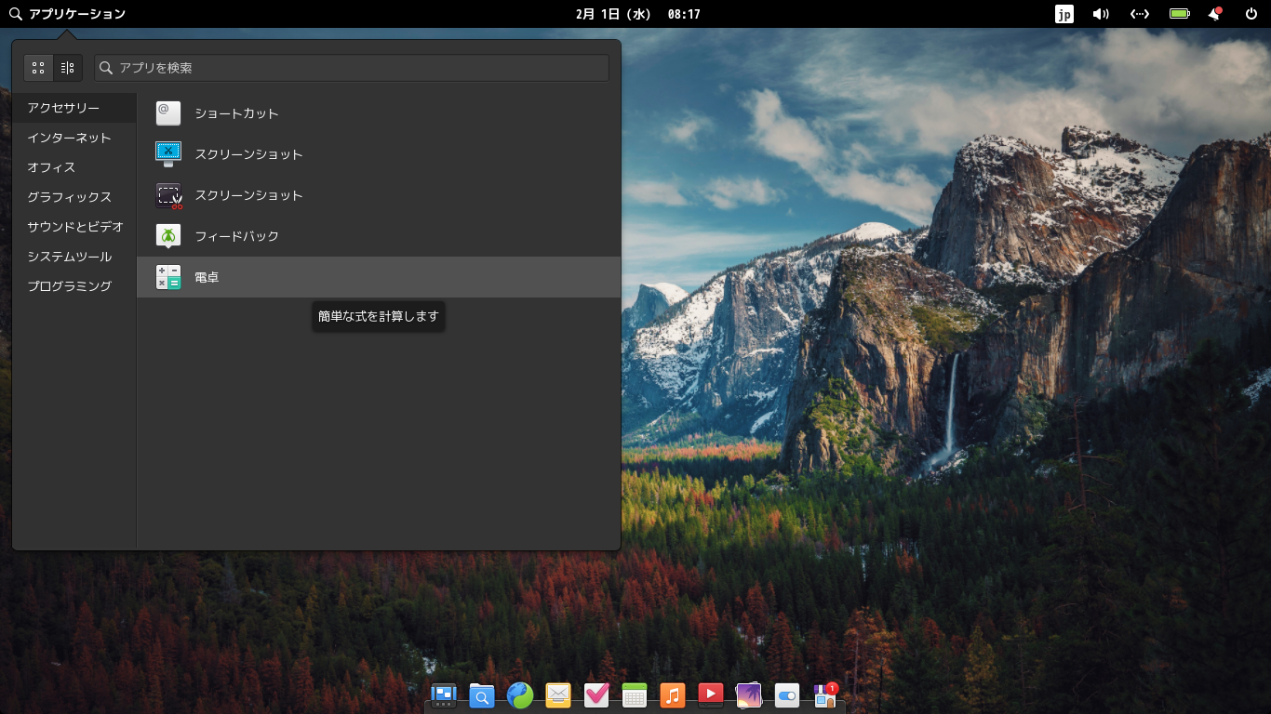Select the オフィス category

74,167
